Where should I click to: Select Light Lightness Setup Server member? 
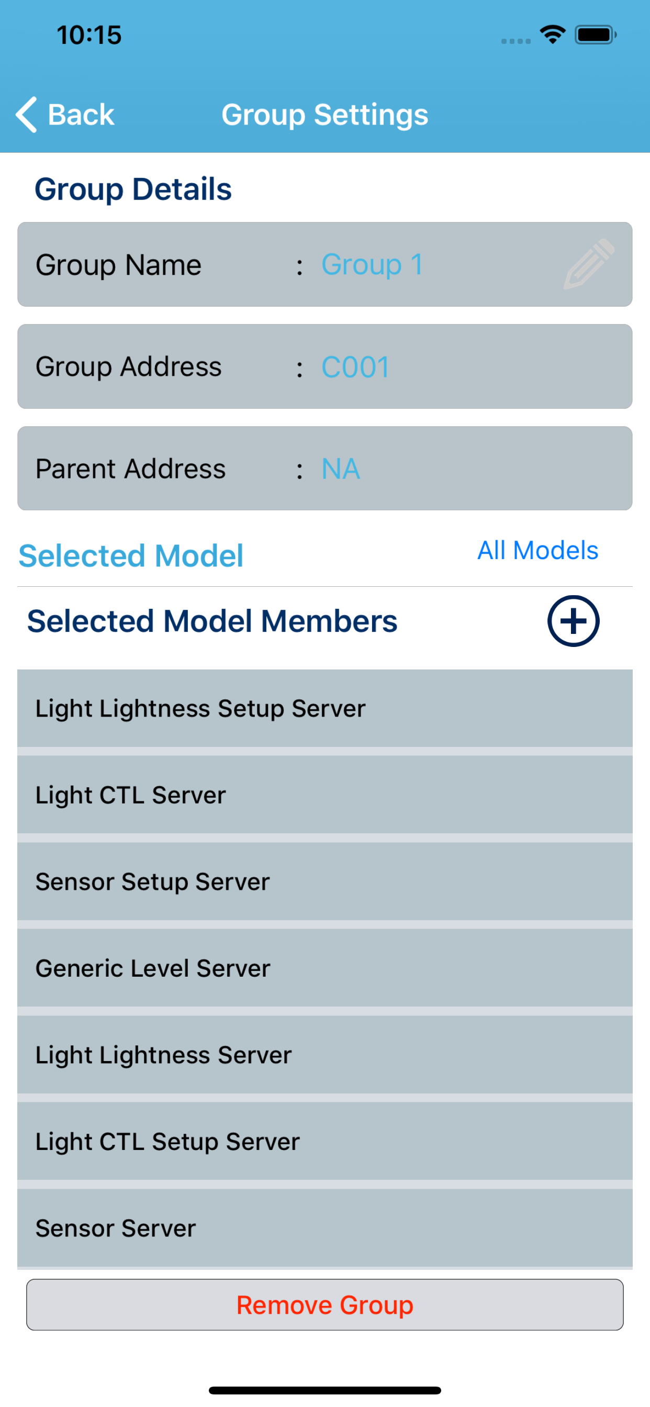pos(324,708)
